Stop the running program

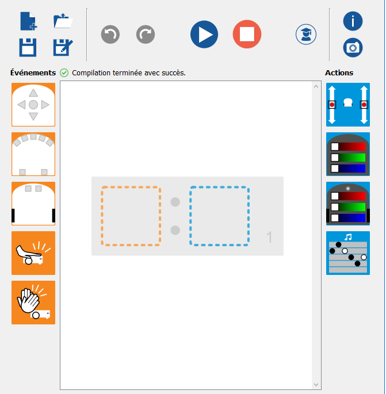point(247,34)
